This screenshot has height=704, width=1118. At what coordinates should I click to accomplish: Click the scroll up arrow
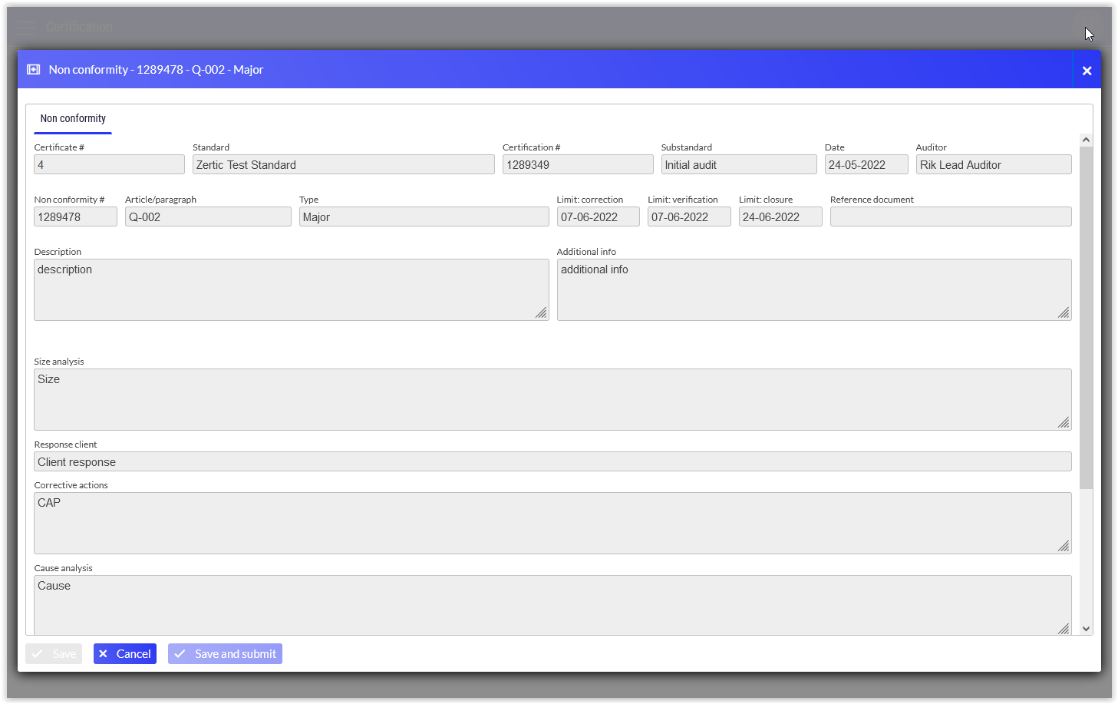1086,140
